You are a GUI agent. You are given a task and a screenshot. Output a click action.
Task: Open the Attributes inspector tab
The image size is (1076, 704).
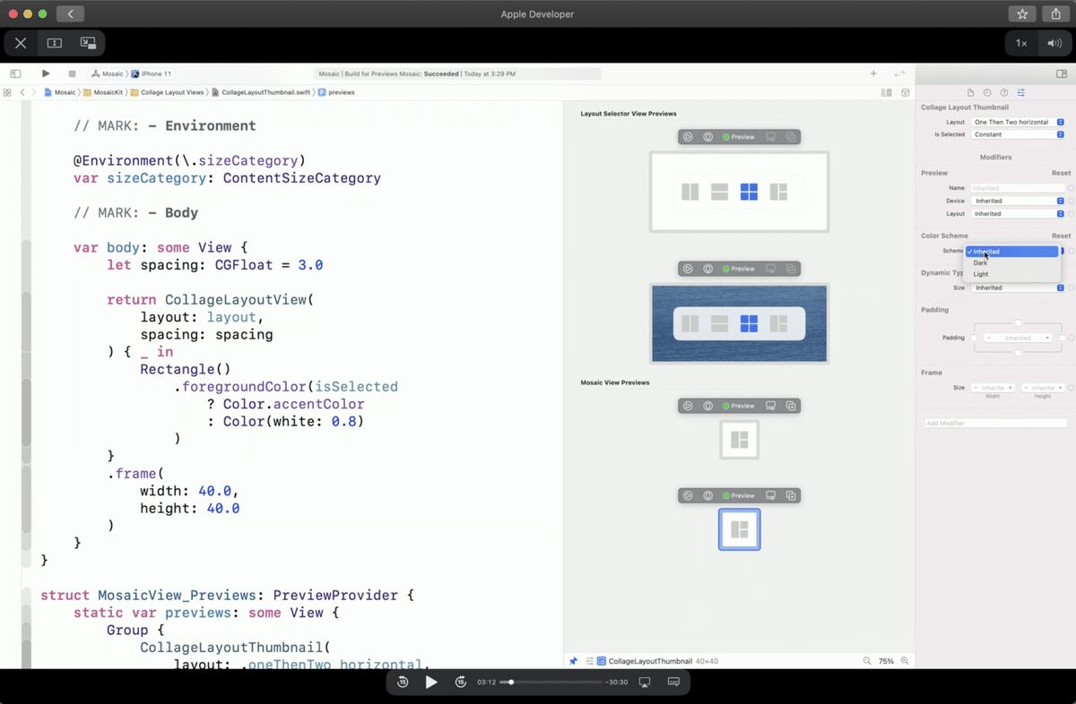(x=1020, y=92)
